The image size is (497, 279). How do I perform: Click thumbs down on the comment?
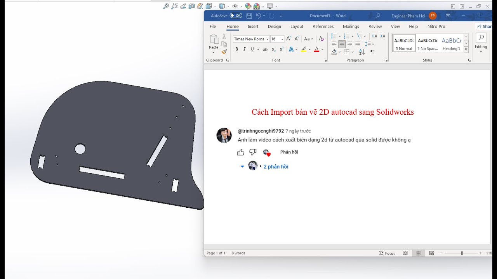[253, 152]
